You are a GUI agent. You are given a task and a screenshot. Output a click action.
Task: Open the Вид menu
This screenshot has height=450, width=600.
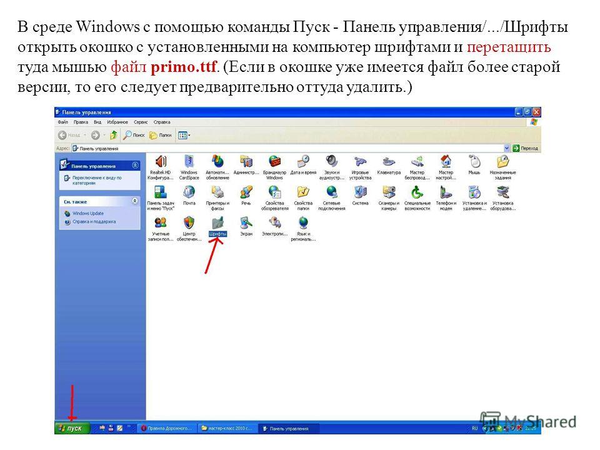pos(97,122)
